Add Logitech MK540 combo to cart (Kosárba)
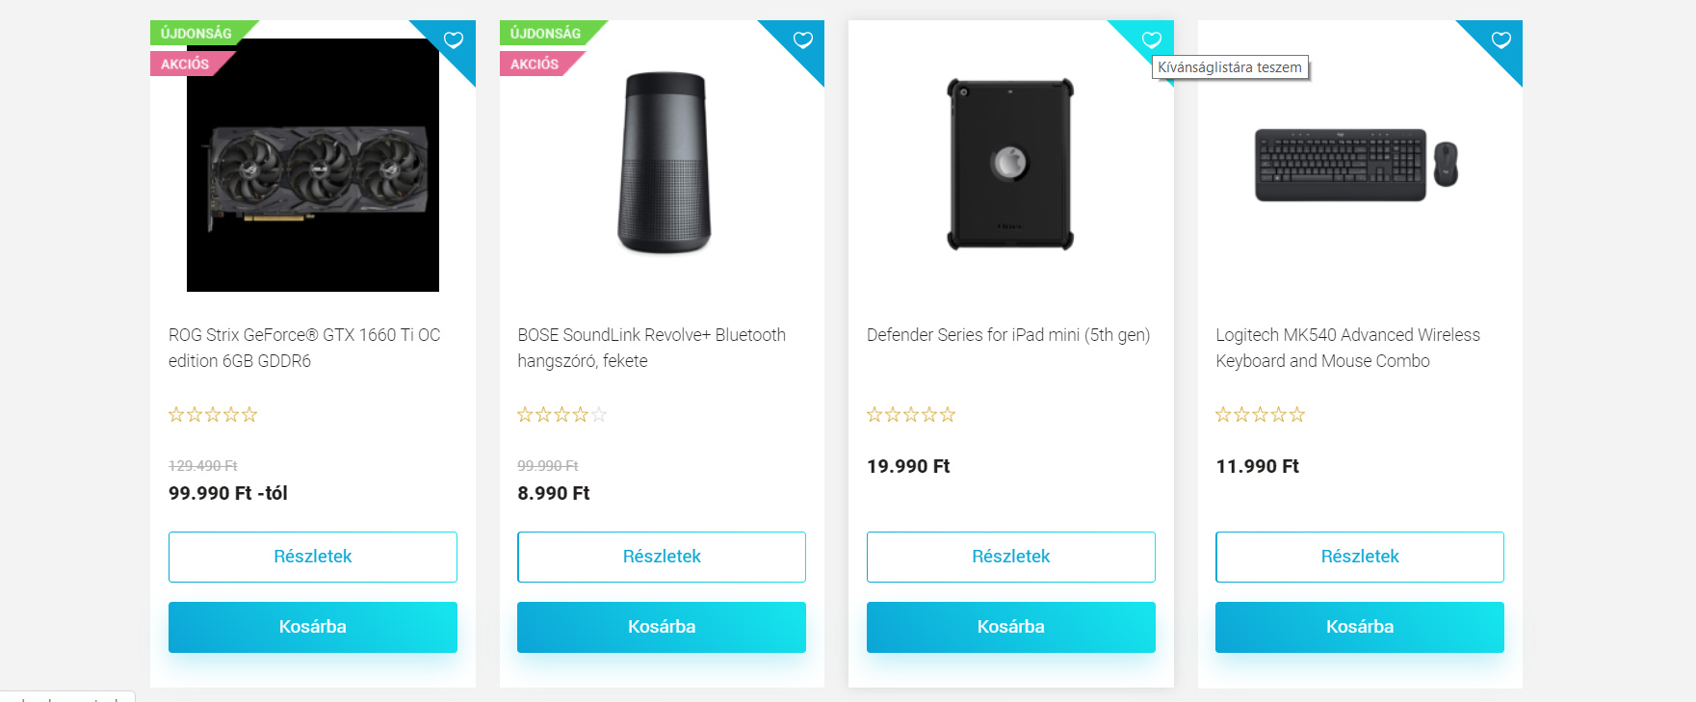 click(x=1360, y=627)
